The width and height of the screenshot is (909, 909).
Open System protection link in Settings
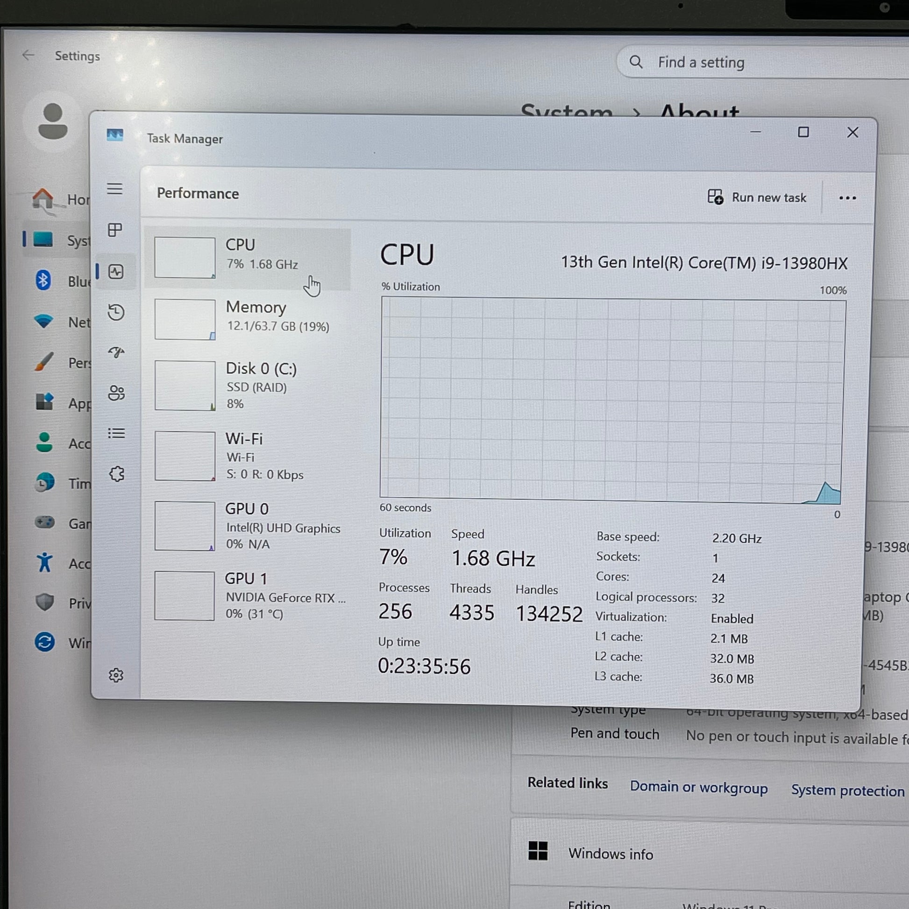(x=847, y=790)
